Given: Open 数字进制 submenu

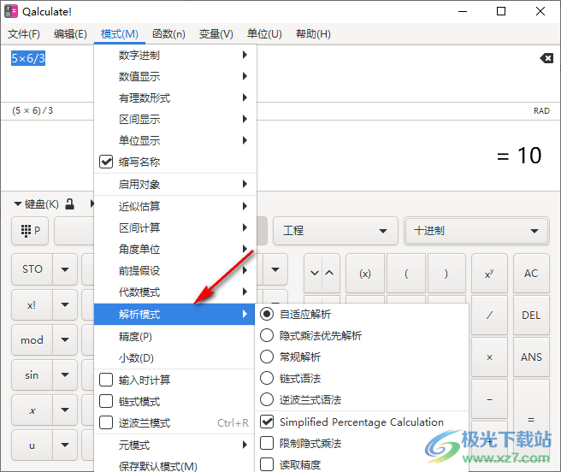Looking at the screenshot, I should 175,55.
